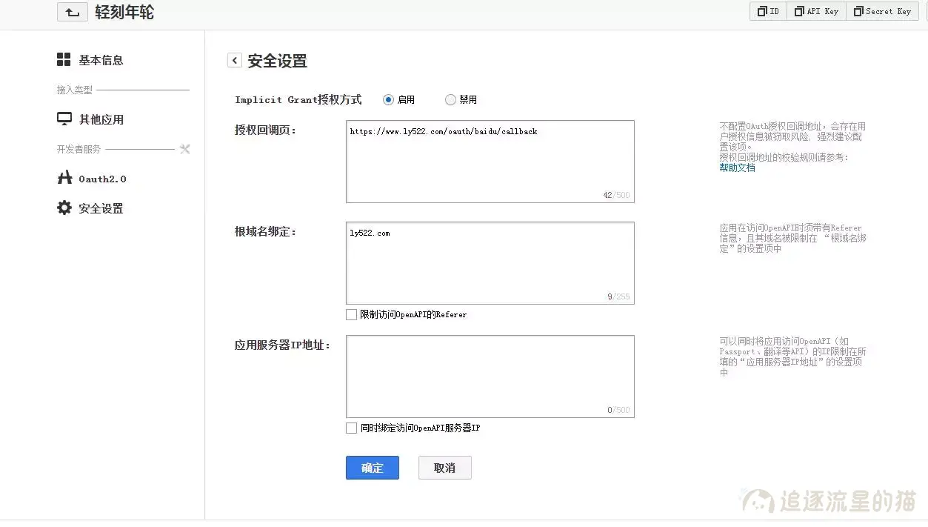928x527 pixels.
Task: Open the 帮助文档 help documentation link
Action: point(735,168)
